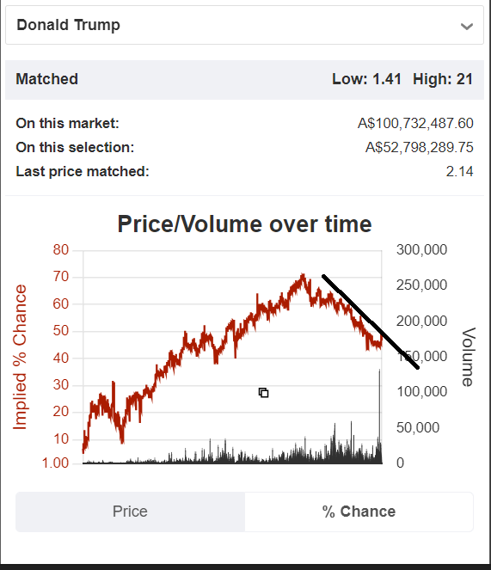This screenshot has height=570, width=491.
Task: Click the red peak near 70 percent
Action: tap(303, 277)
